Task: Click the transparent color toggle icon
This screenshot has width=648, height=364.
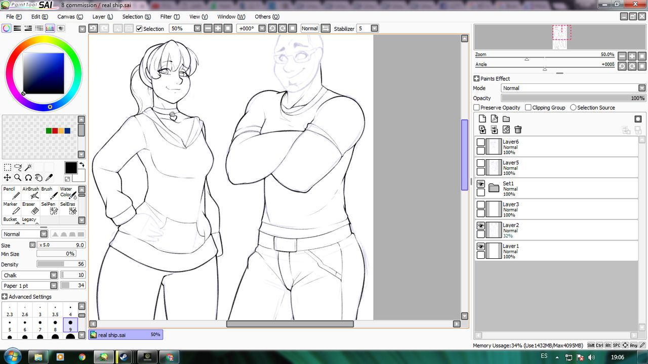Action: [67, 179]
